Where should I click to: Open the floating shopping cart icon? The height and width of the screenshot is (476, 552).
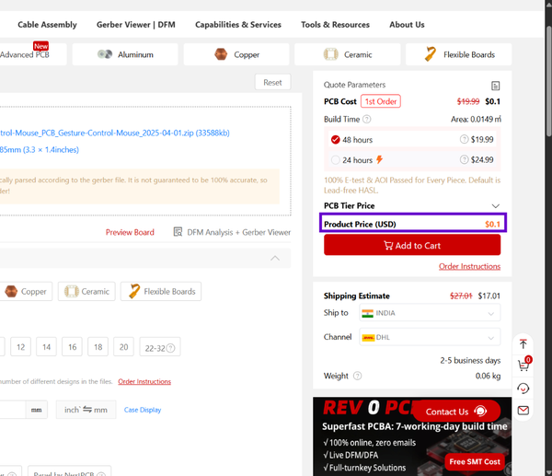tap(523, 365)
